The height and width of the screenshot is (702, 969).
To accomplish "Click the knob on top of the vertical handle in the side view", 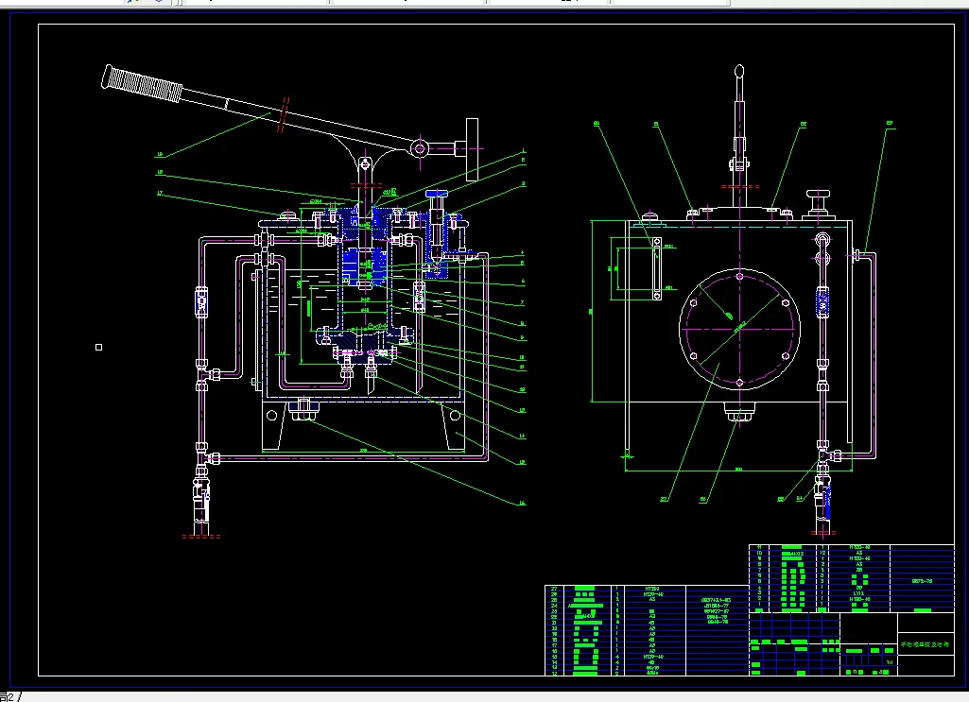I will click(739, 72).
